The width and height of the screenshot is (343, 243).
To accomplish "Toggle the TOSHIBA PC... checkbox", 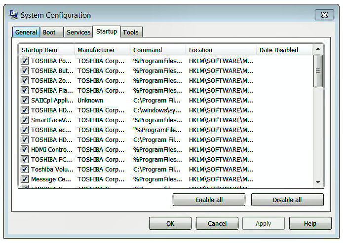I will pos(25,159).
